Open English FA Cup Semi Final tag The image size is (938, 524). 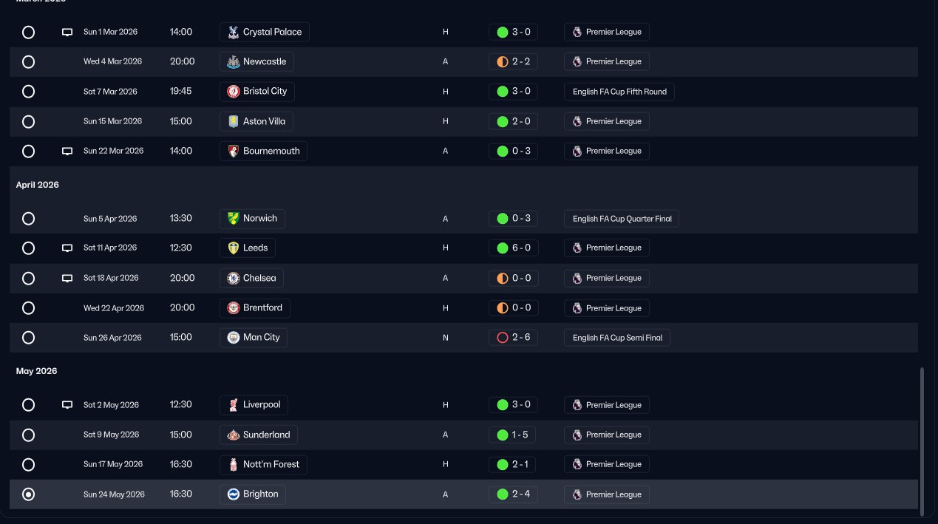[617, 338]
